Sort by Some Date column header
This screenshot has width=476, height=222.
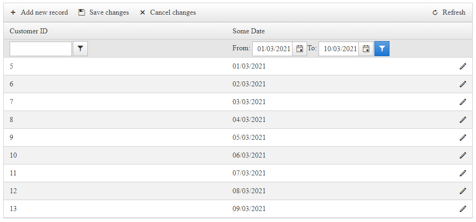click(249, 31)
